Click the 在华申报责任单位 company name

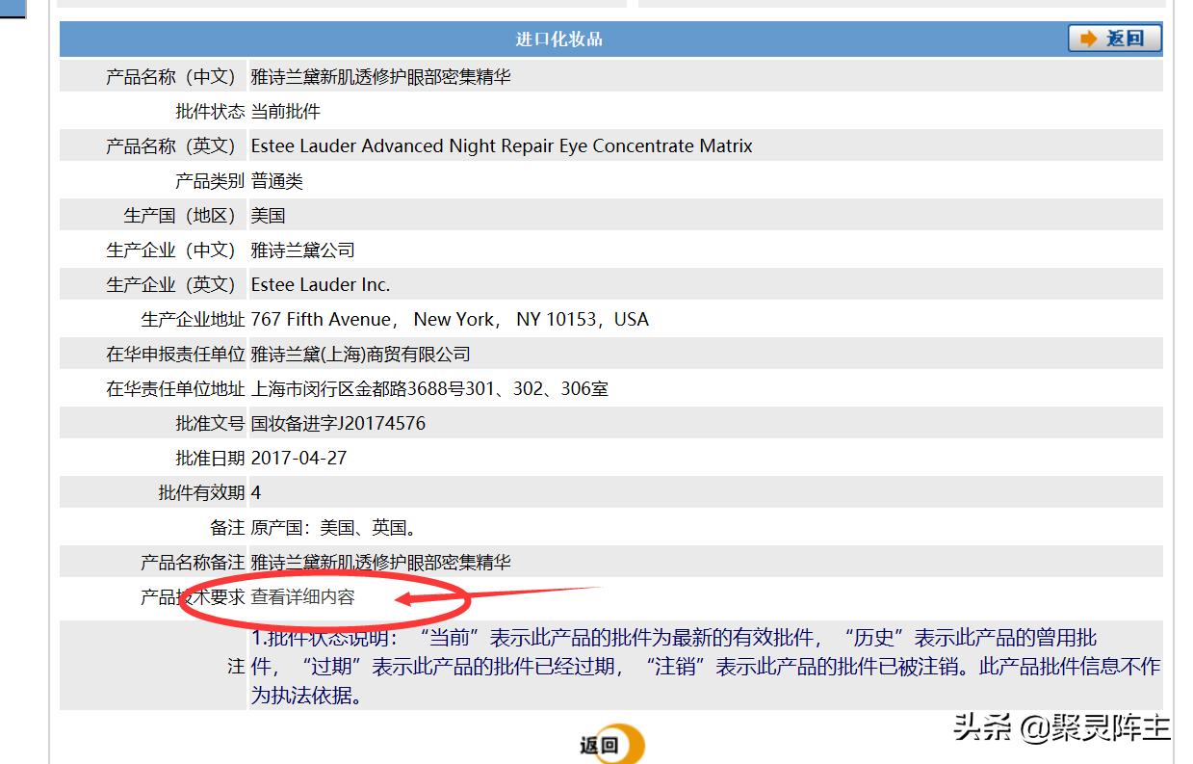pos(359,354)
